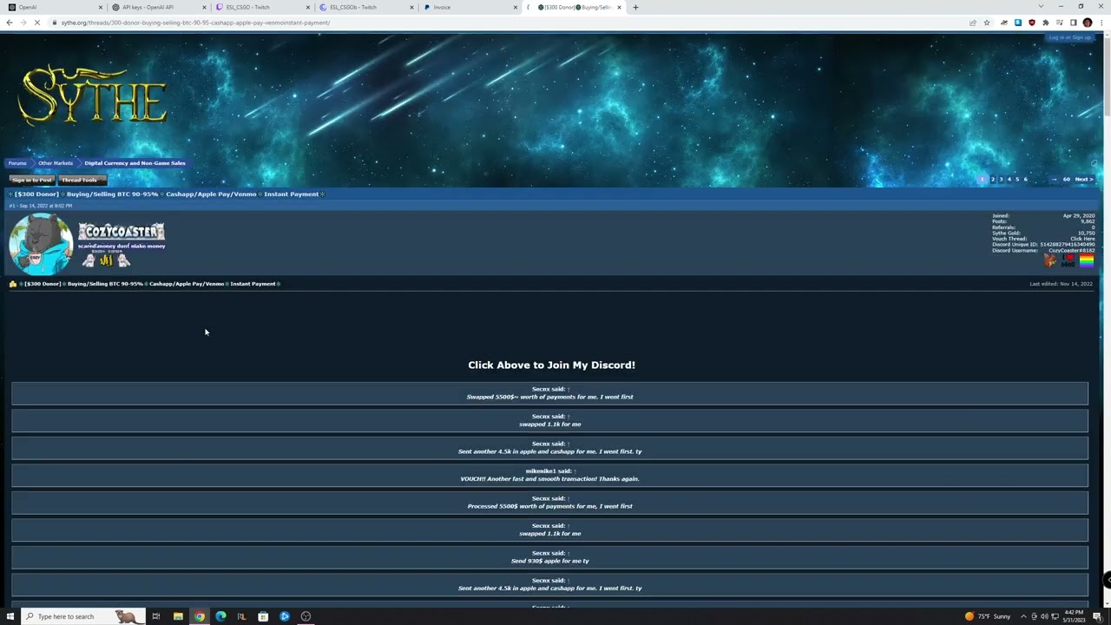
Task: Open the notification center icon
Action: (x=1097, y=616)
